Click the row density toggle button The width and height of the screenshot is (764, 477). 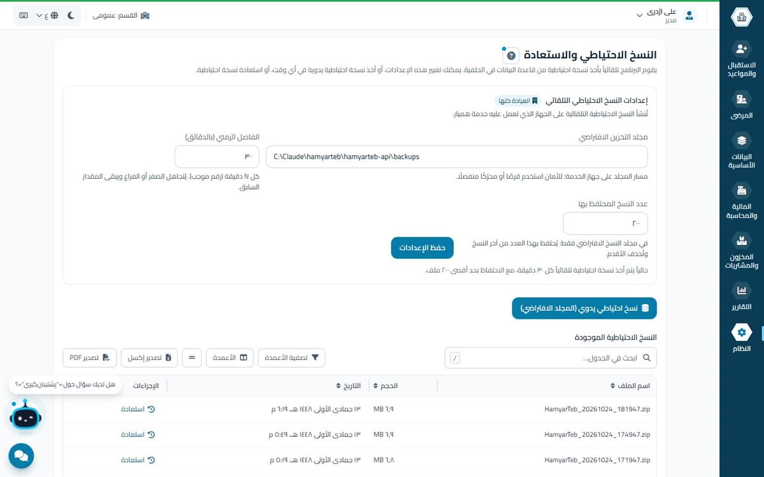(192, 358)
